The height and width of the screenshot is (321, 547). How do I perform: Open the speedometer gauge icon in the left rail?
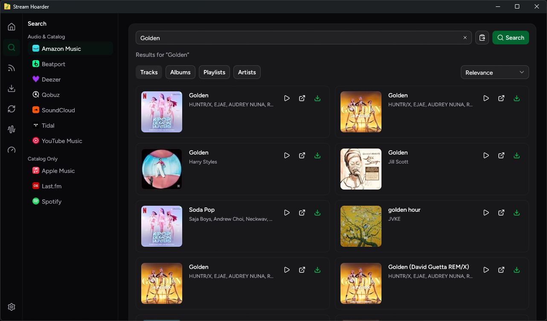tap(12, 150)
